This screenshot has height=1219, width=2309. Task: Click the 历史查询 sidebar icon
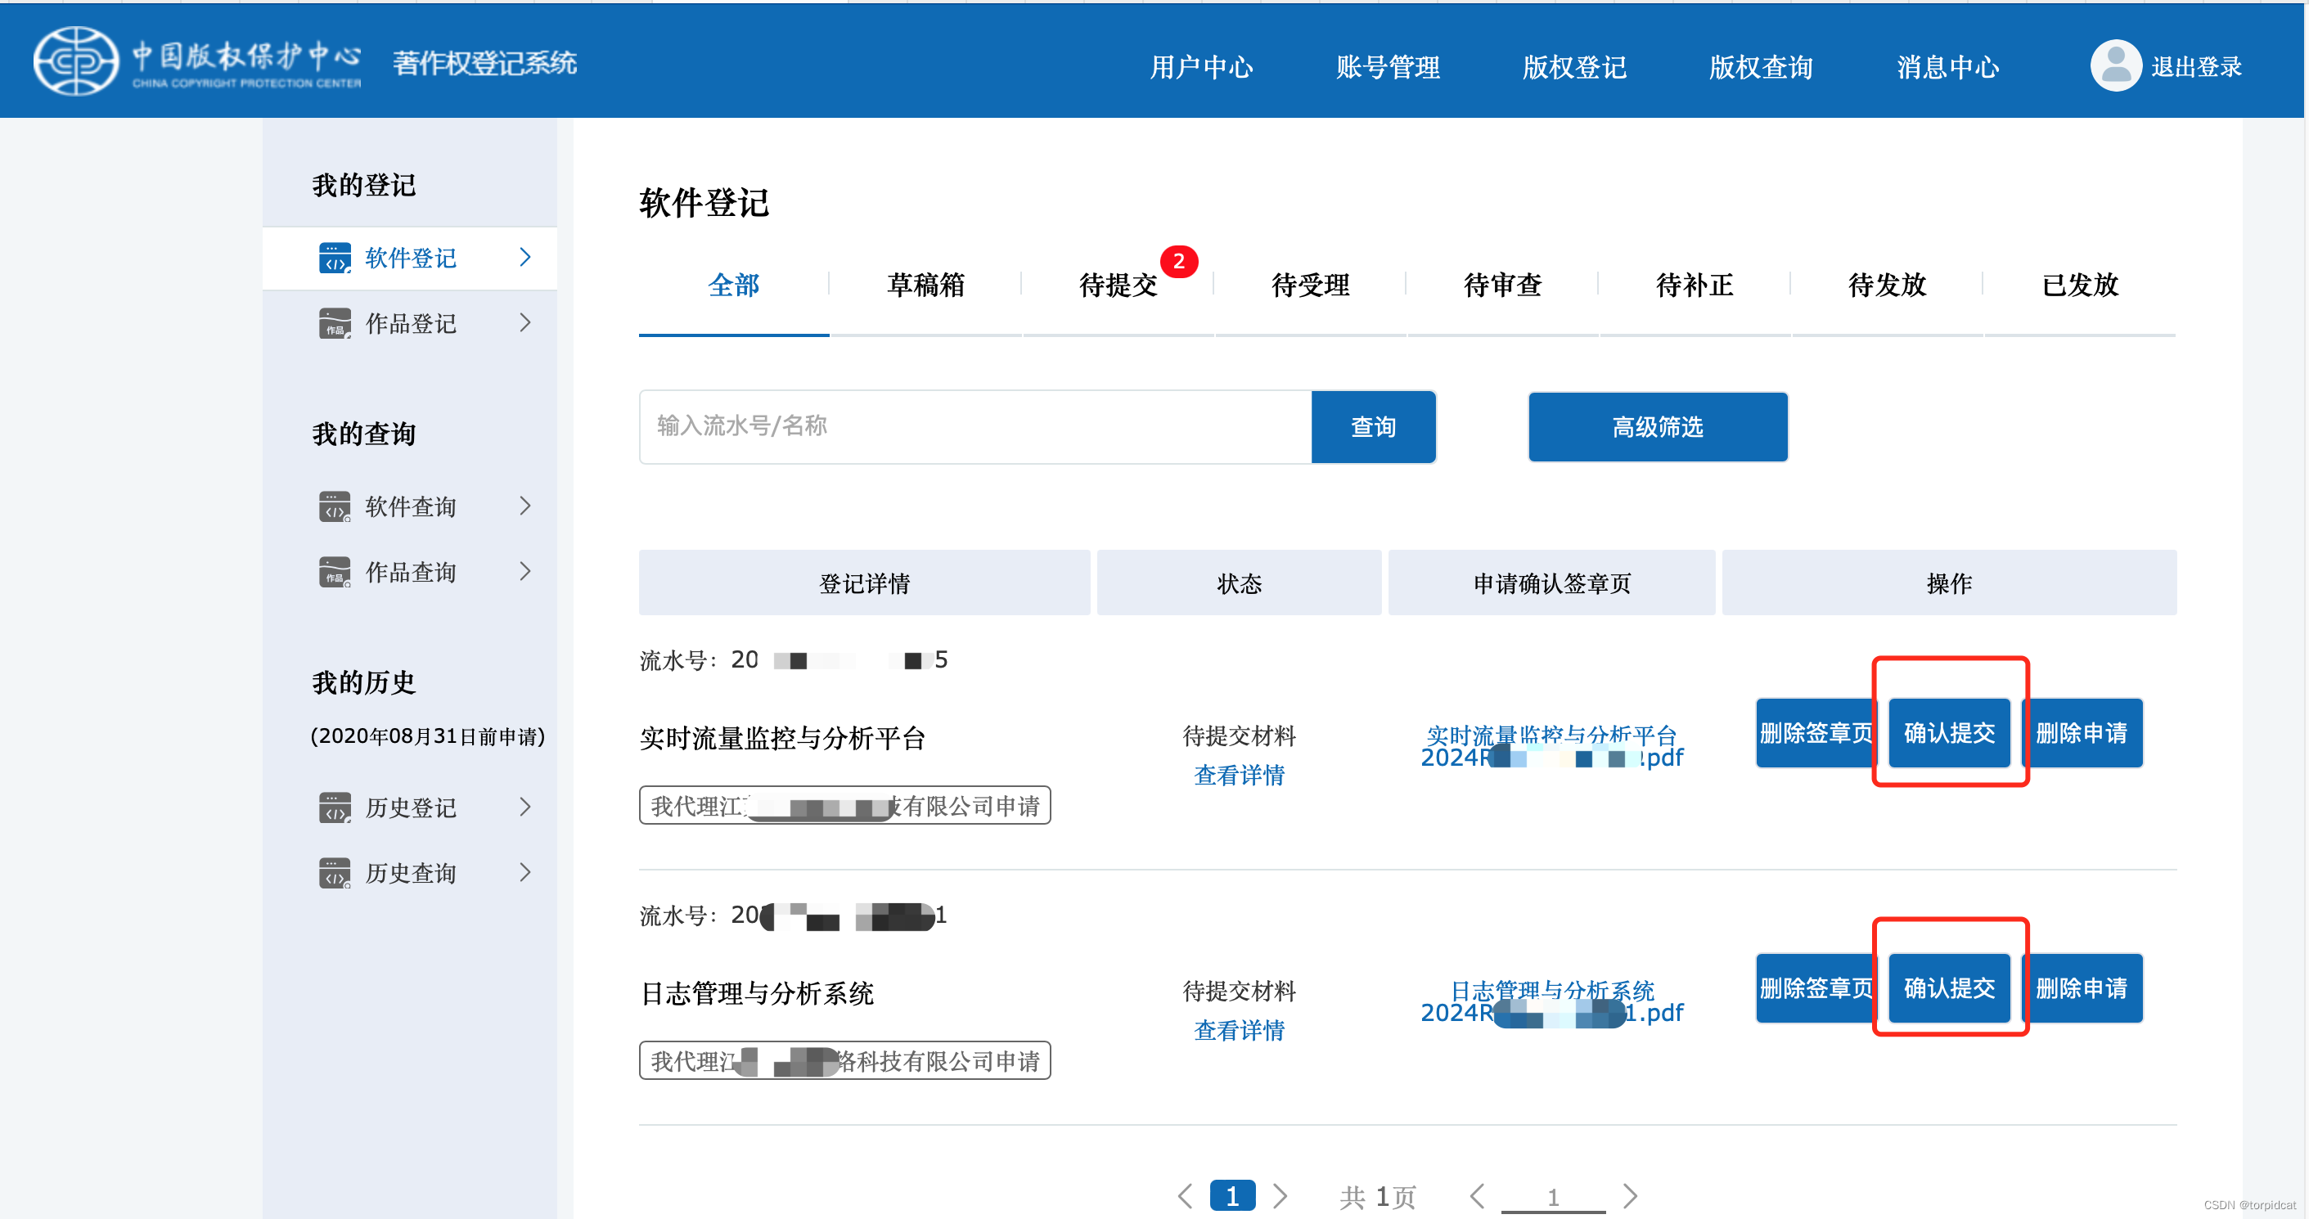click(x=335, y=873)
